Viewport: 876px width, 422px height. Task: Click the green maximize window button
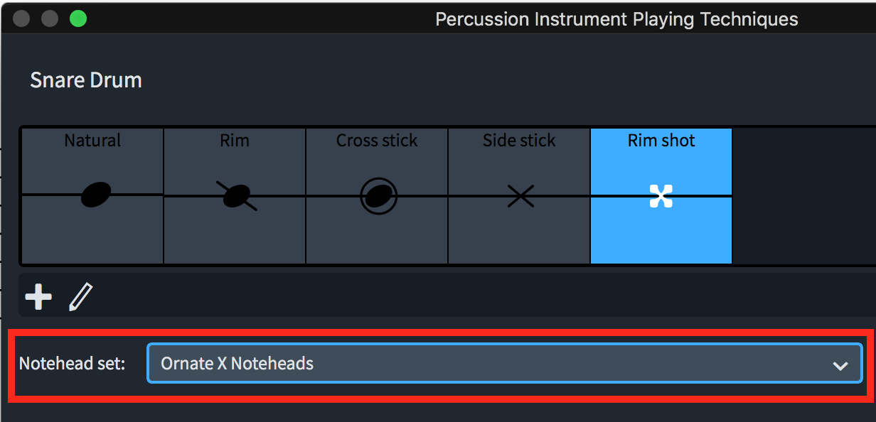click(78, 19)
